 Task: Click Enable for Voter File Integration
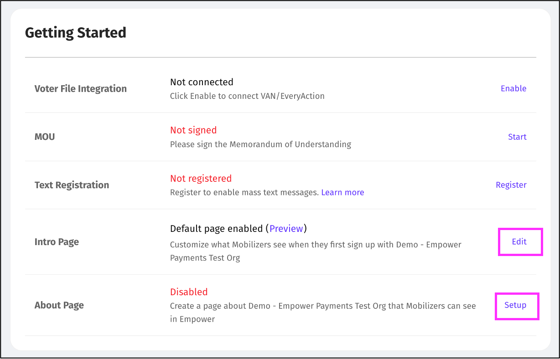[x=513, y=88]
